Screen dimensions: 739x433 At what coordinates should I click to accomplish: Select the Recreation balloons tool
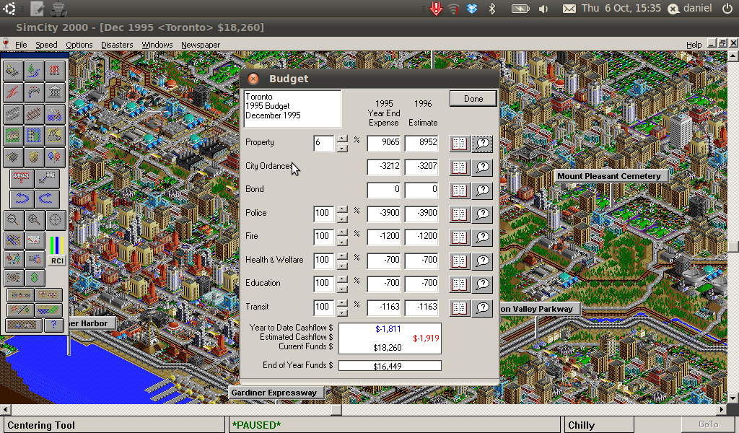pos(55,157)
